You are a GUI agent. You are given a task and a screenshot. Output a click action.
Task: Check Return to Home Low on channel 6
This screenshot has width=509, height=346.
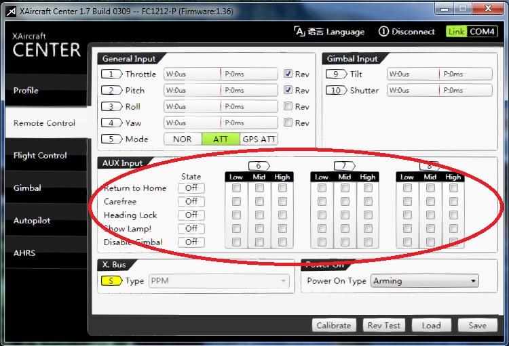coord(236,188)
